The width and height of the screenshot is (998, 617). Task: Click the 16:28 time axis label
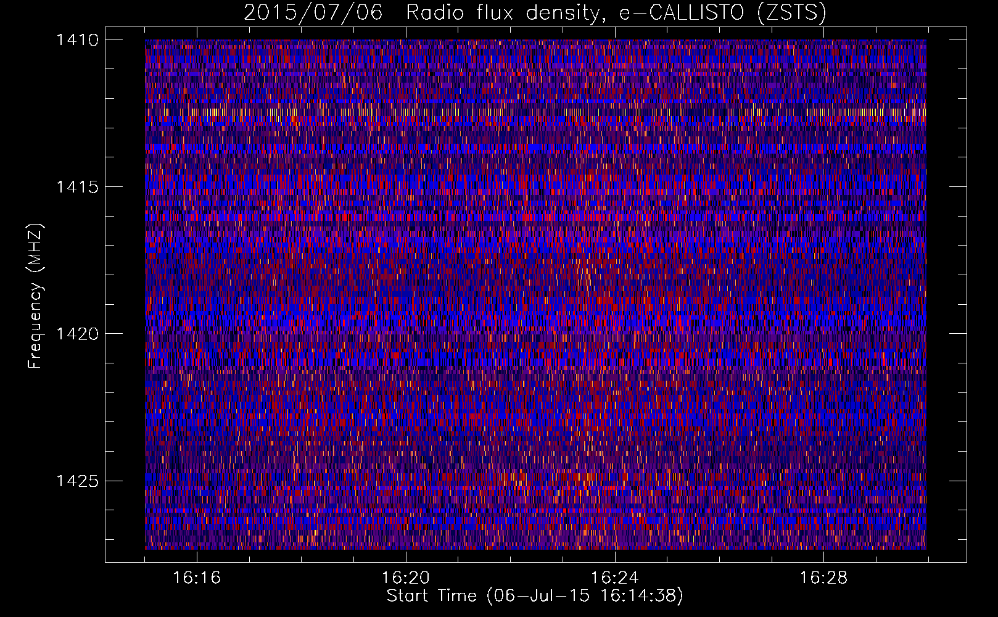(824, 578)
